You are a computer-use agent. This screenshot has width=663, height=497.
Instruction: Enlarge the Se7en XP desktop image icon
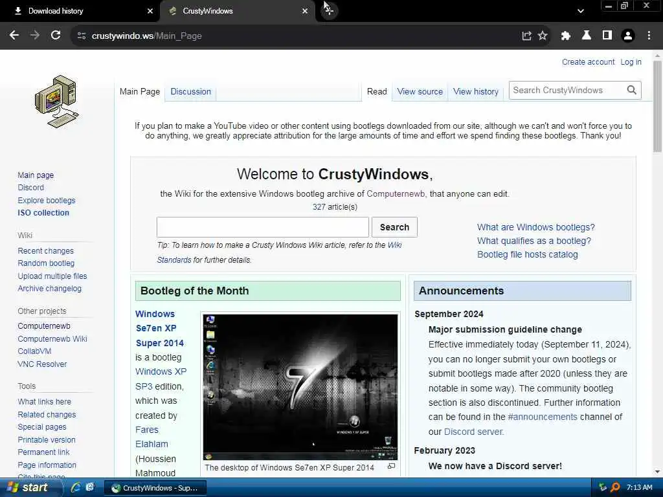[392, 466]
